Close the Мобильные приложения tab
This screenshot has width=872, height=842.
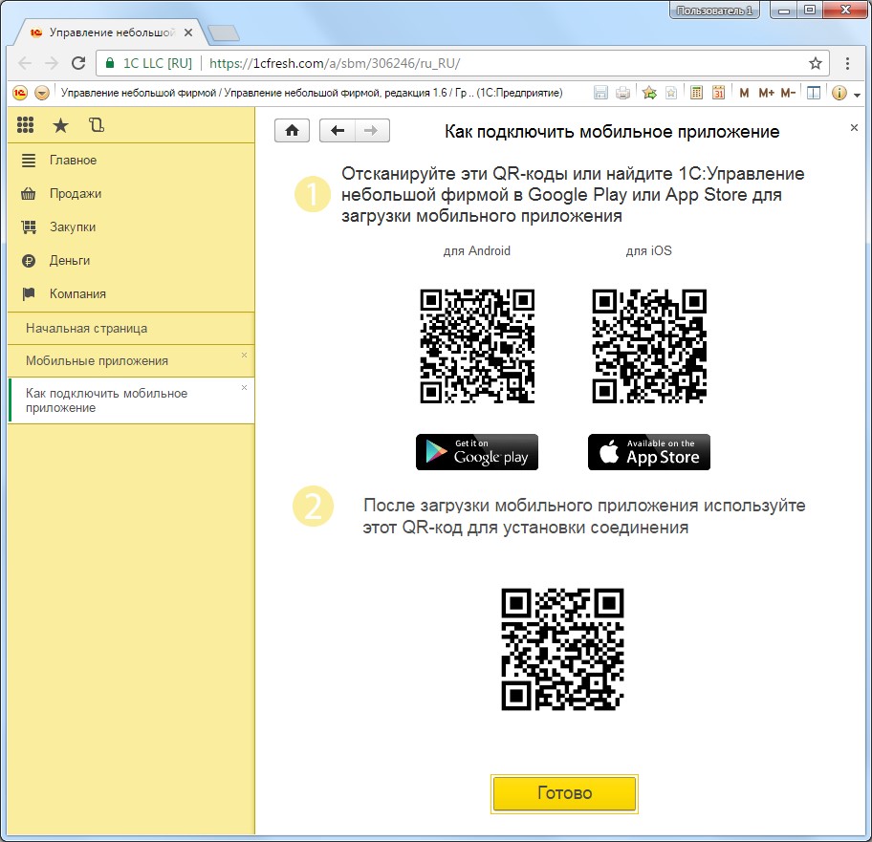tap(244, 355)
